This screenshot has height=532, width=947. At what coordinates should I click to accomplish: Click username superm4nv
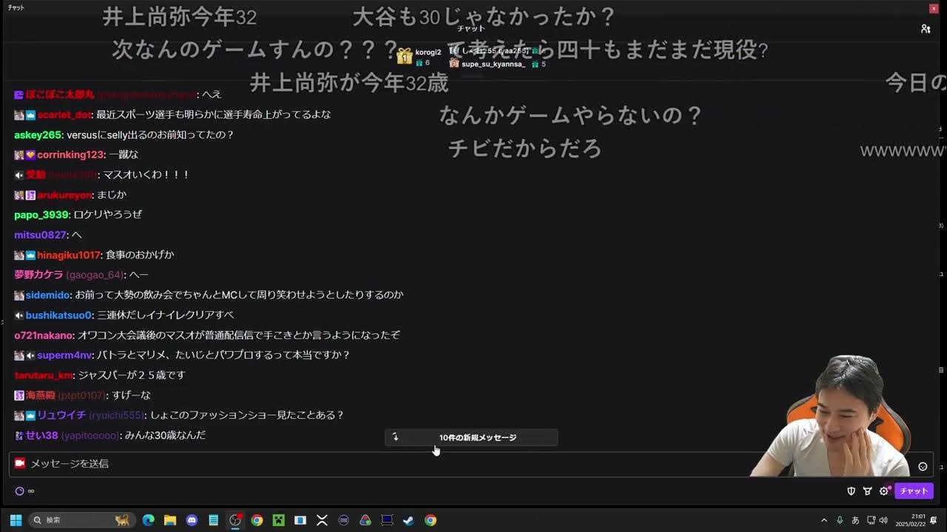[x=64, y=355]
